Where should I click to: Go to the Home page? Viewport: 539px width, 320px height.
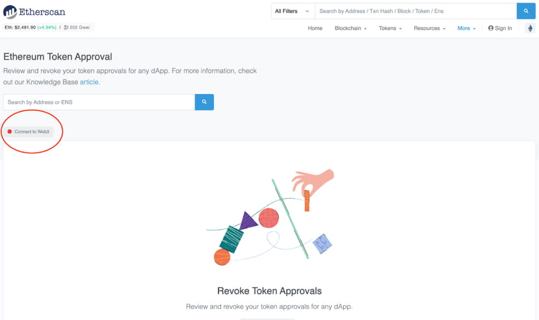315,29
